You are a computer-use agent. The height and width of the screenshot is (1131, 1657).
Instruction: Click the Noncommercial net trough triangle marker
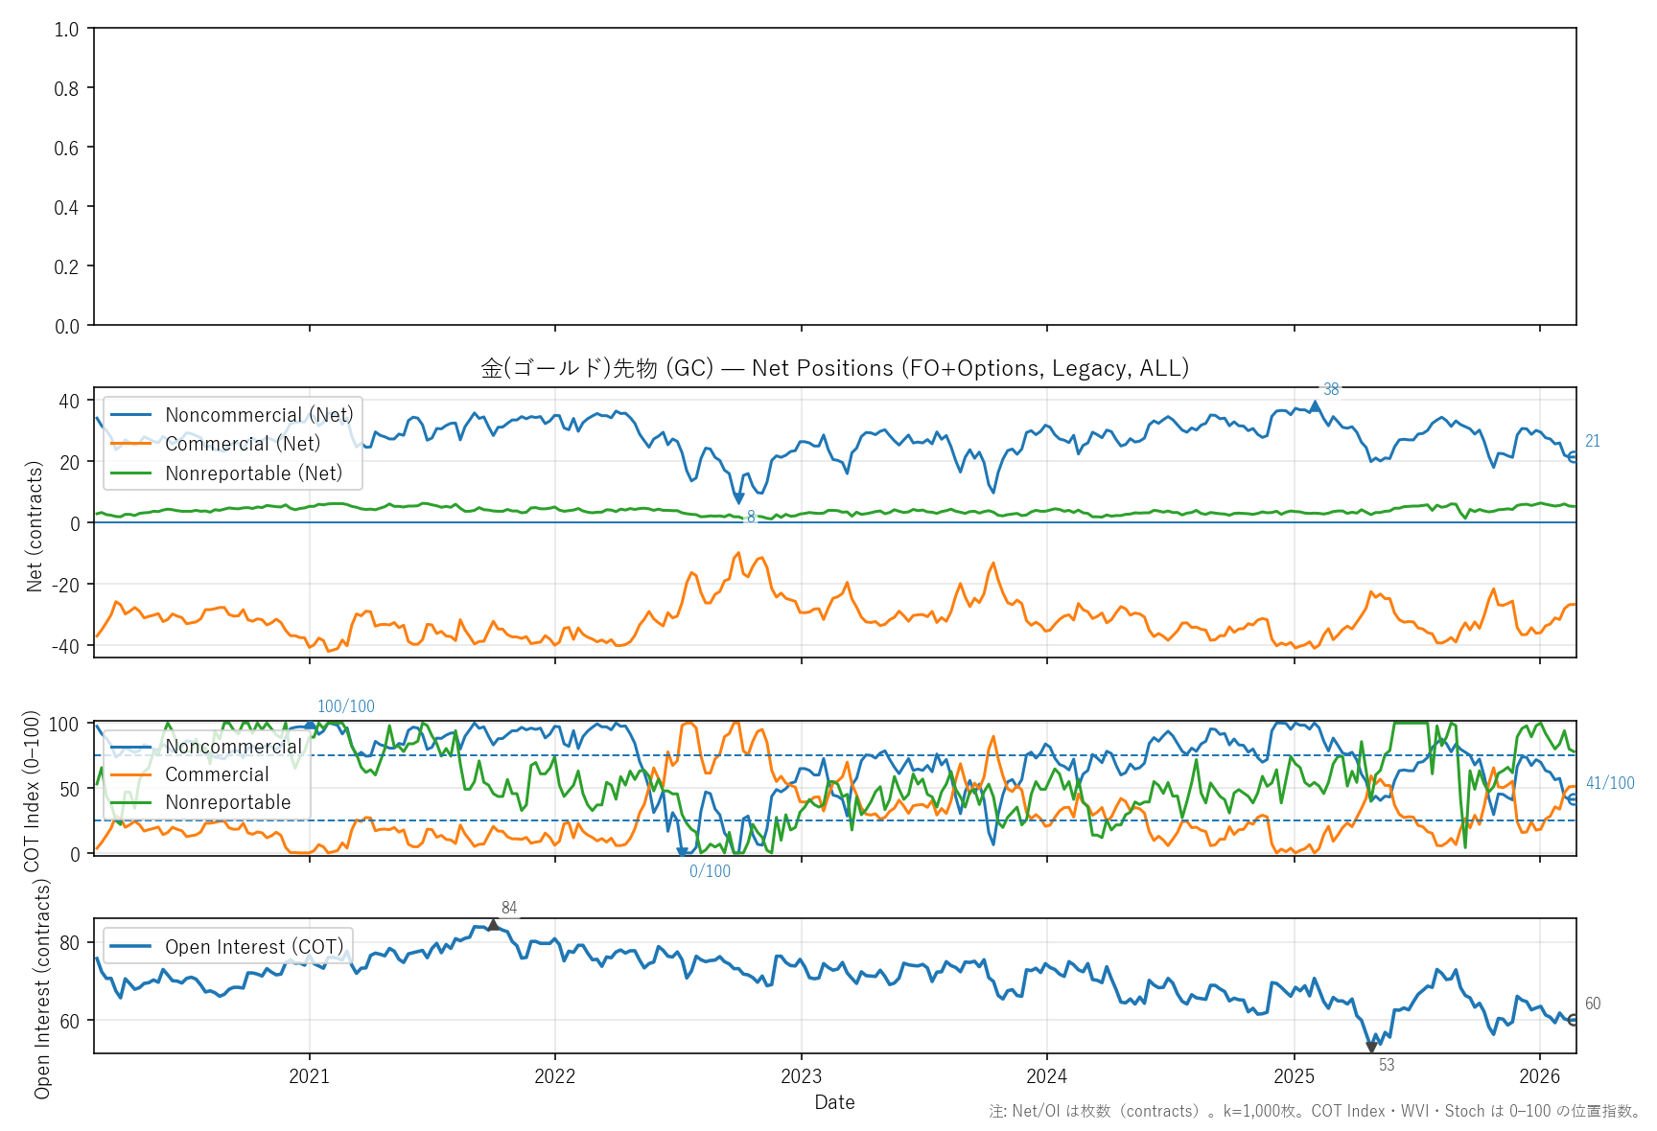pos(739,498)
